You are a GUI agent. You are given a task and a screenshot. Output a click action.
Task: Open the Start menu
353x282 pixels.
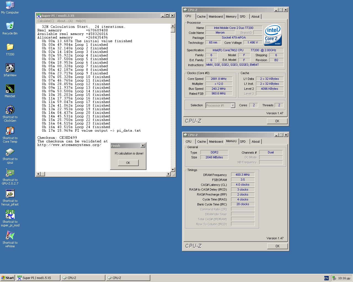click(7, 278)
